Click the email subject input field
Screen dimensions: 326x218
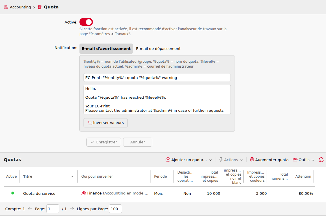point(157,78)
